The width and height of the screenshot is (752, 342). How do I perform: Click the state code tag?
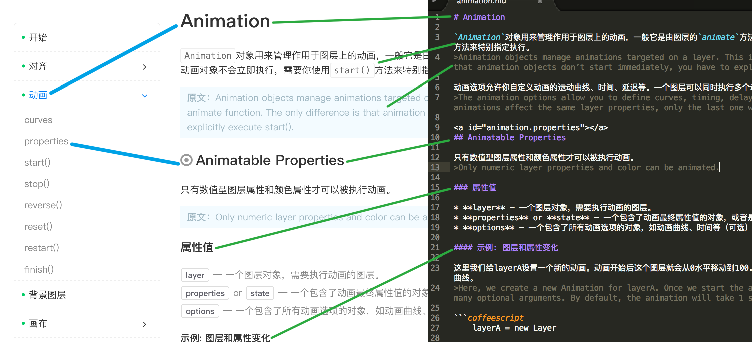point(260,293)
